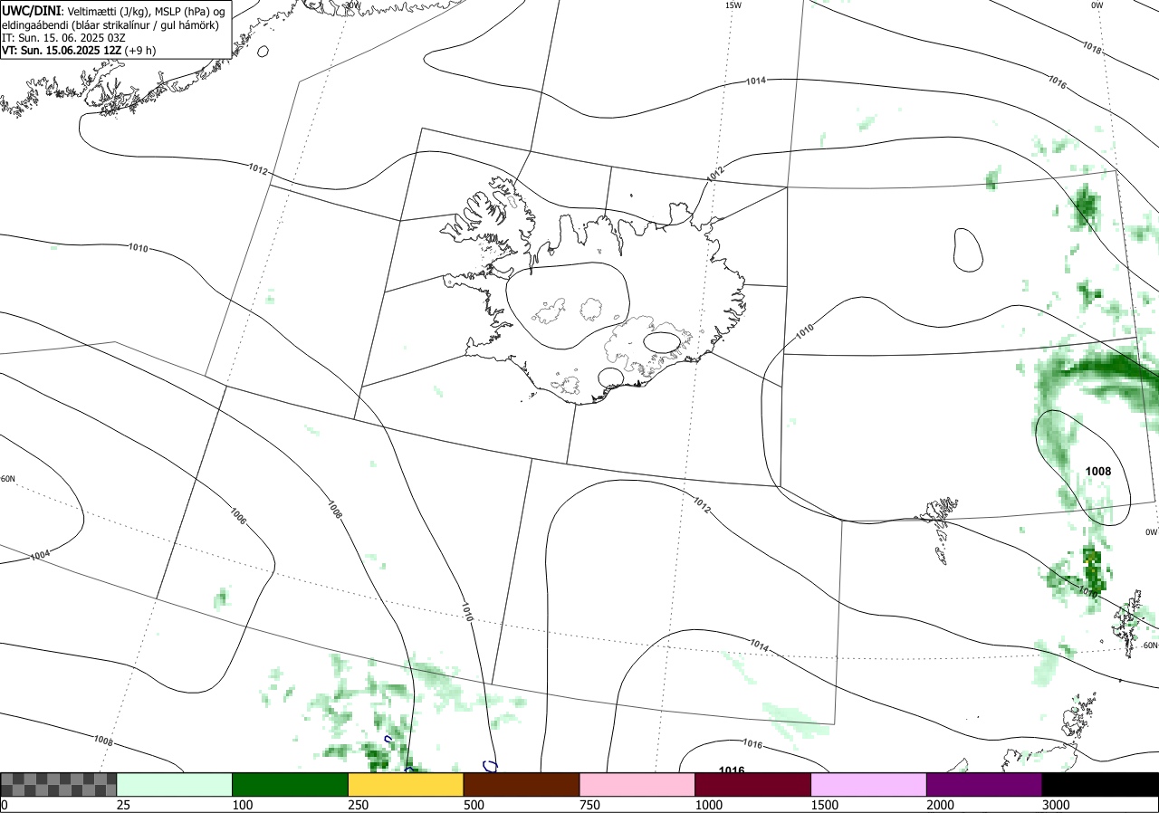Click the legend value 750
1159x813 pixels.
click(x=590, y=804)
